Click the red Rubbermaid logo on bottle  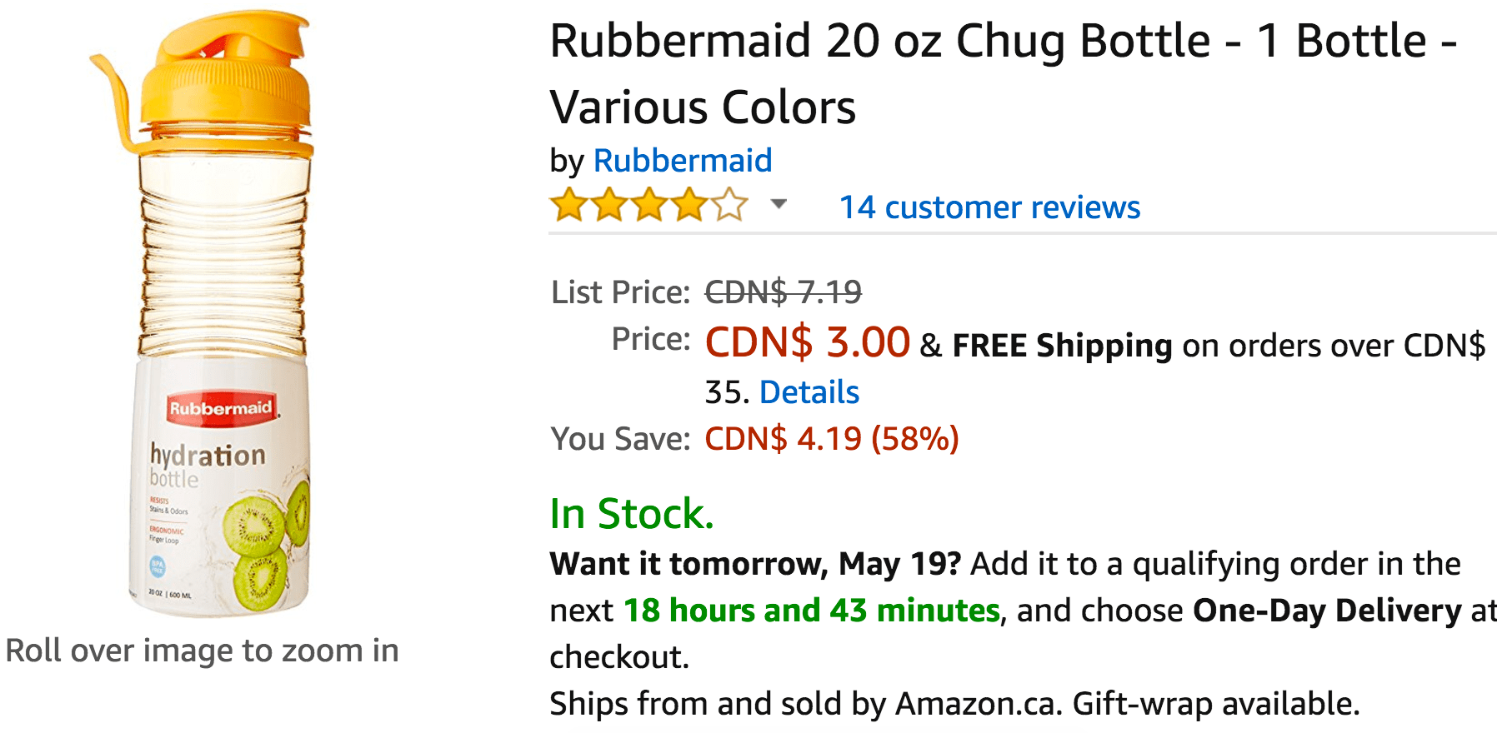click(220, 408)
